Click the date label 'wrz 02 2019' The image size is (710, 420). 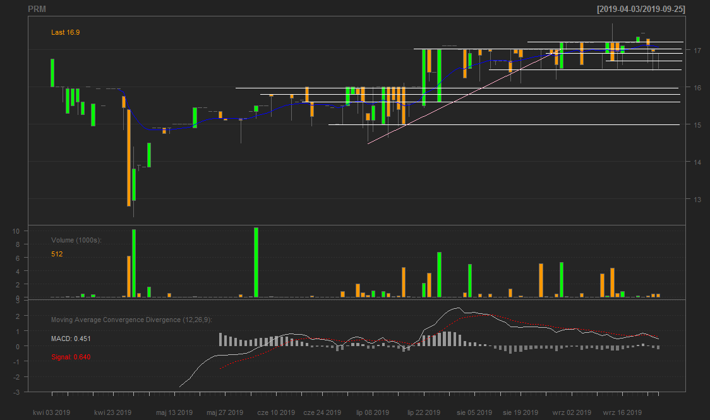tap(572, 413)
